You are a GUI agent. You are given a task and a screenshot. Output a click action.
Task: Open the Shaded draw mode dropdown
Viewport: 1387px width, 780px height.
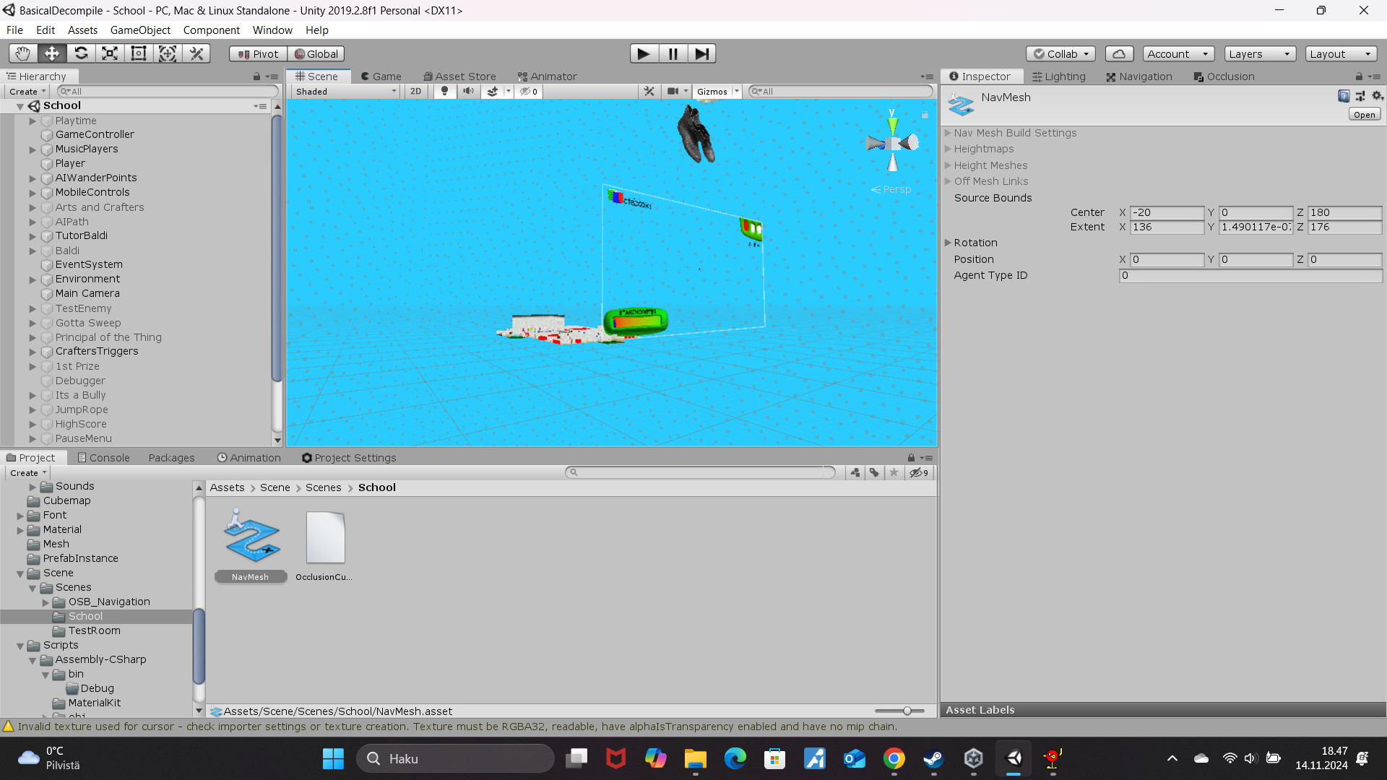coord(345,91)
